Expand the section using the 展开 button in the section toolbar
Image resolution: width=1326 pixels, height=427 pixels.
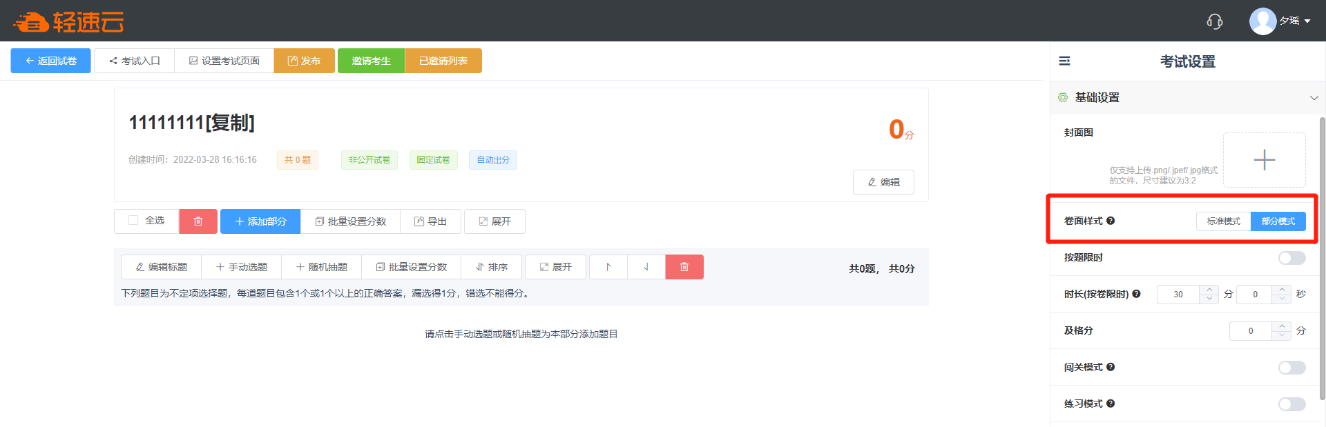[555, 267]
